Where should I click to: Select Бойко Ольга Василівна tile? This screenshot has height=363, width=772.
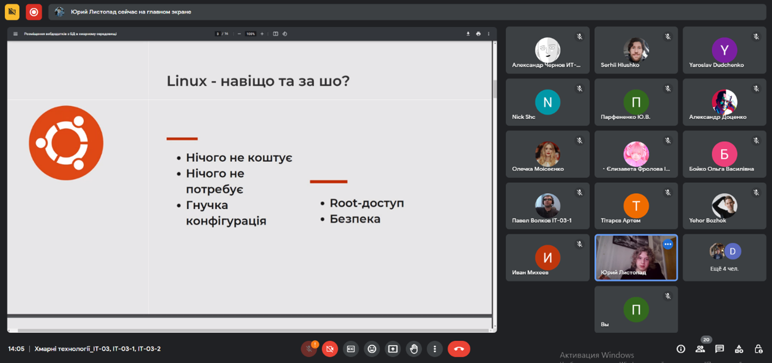[x=724, y=154]
